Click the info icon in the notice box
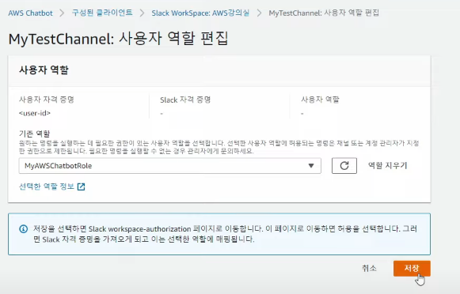The width and height of the screenshot is (460, 294). [x=24, y=229]
